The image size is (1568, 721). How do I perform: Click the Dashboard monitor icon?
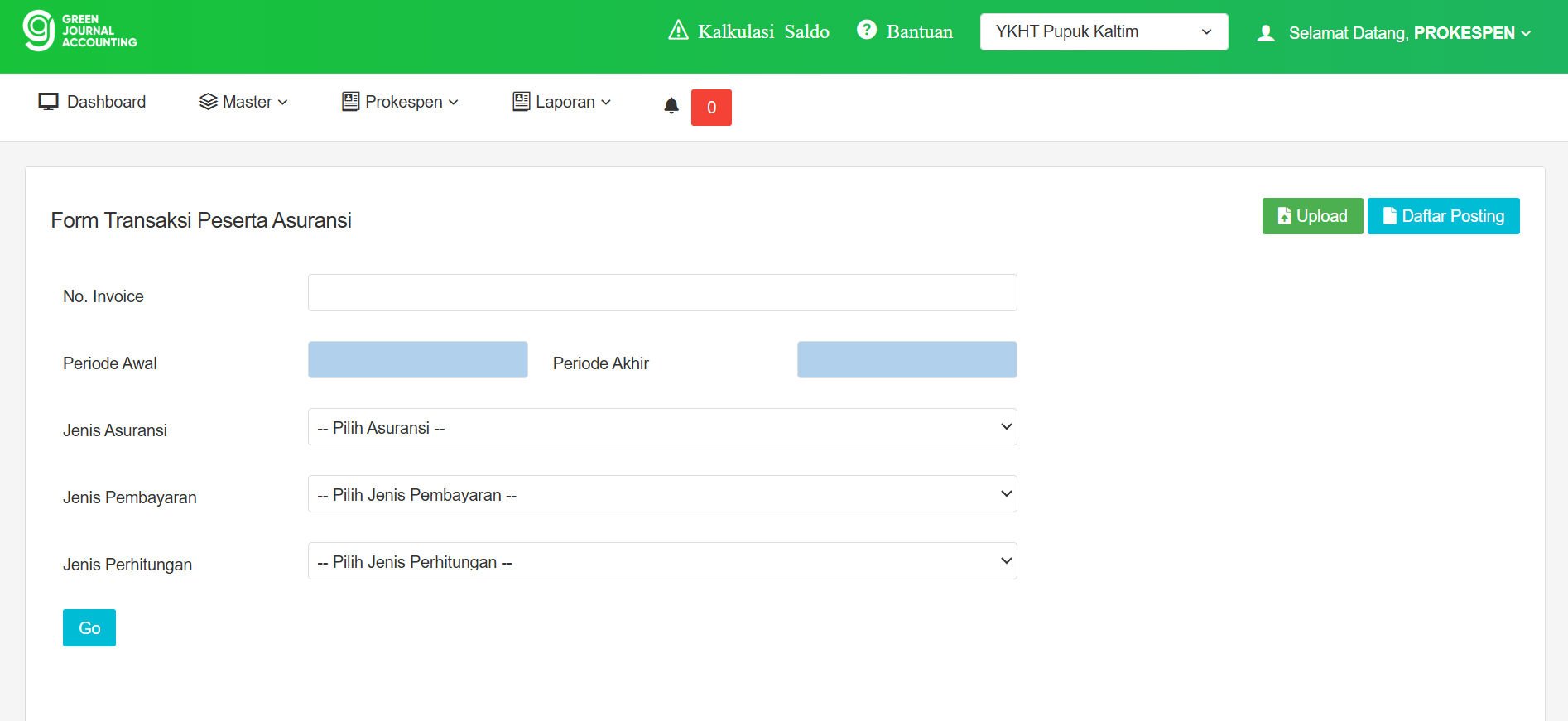49,102
